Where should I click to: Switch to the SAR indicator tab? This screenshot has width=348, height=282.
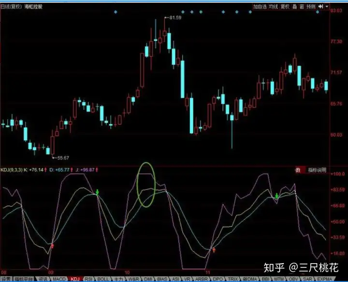(307, 279)
